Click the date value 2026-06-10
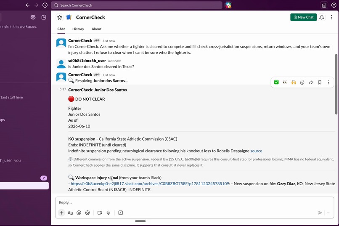This screenshot has height=226, width=339. coord(79,126)
